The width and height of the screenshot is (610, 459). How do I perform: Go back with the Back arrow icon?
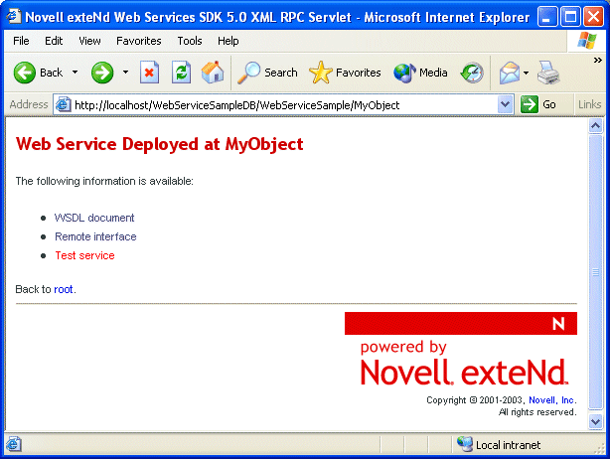(x=24, y=73)
